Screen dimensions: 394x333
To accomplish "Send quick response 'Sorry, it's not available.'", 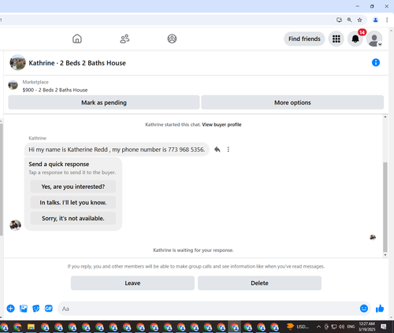I will point(73,218).
